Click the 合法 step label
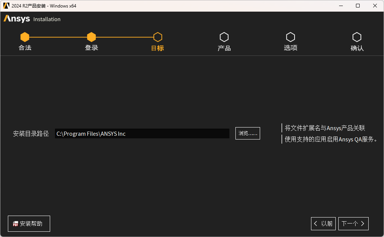This screenshot has height=237, width=384. pyautogui.click(x=25, y=48)
